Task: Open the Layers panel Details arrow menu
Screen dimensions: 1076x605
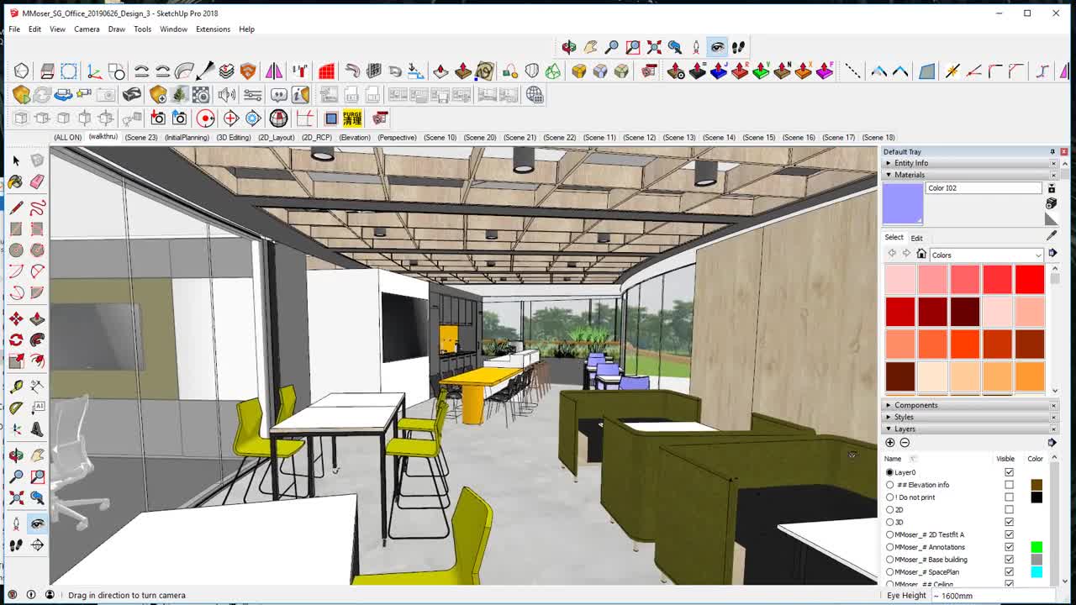Action: click(1052, 443)
